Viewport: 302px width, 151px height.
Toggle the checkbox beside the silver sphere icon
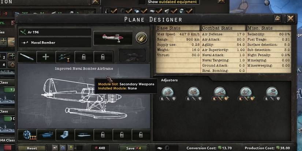189,11
